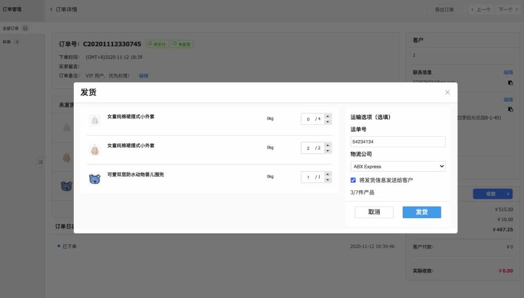Open the 物流公司 ABX Express dropdown
Screen dimensions: 524x298
pos(398,166)
